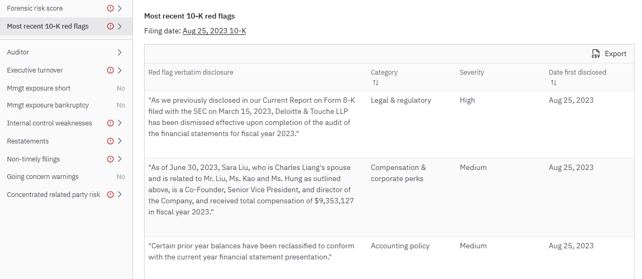The height and width of the screenshot is (279, 642).
Task: Click the Executive turnover red alert icon
Action: point(110,70)
